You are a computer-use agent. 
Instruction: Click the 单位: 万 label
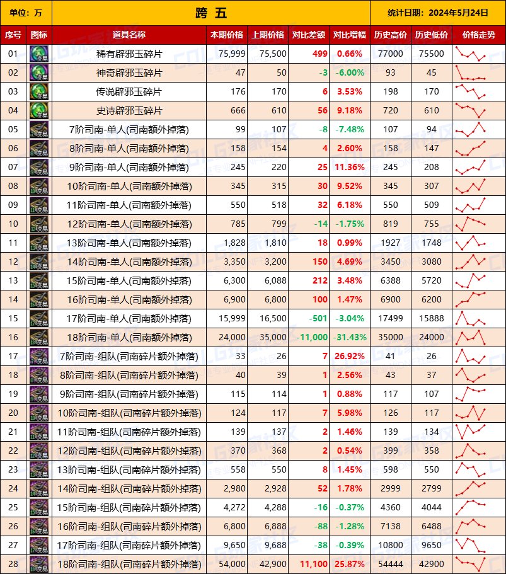(x=26, y=13)
